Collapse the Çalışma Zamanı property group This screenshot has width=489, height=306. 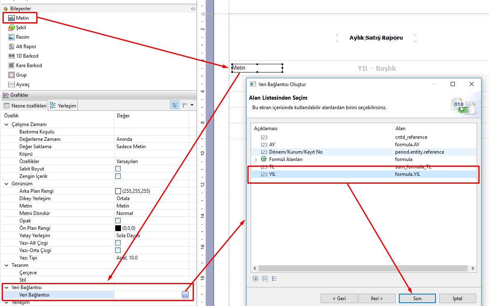click(6, 124)
